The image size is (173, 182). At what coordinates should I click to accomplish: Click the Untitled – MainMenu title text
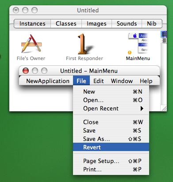pos(89,71)
